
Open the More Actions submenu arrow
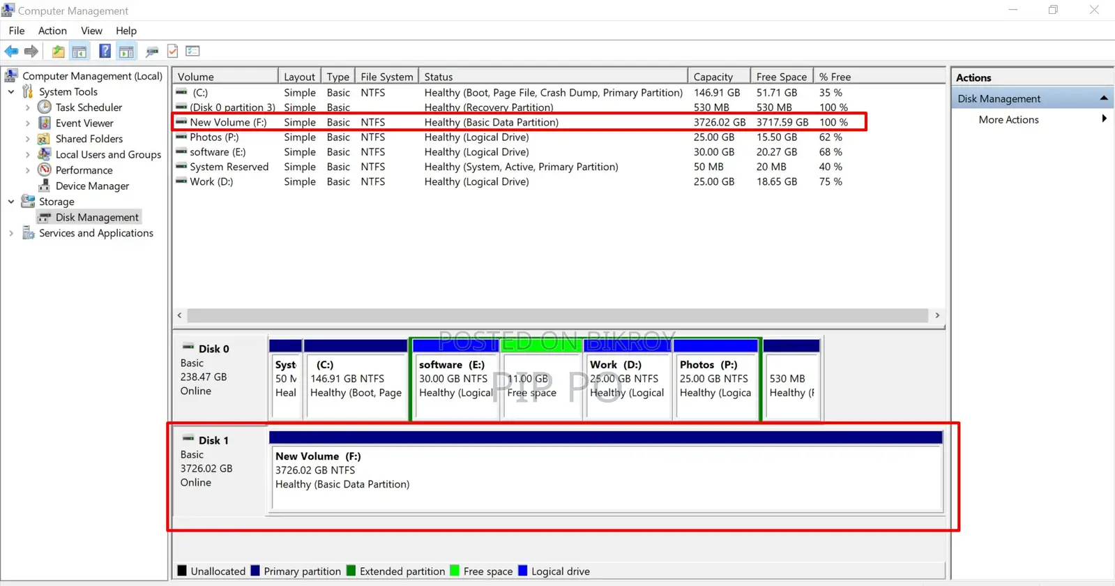pos(1104,119)
